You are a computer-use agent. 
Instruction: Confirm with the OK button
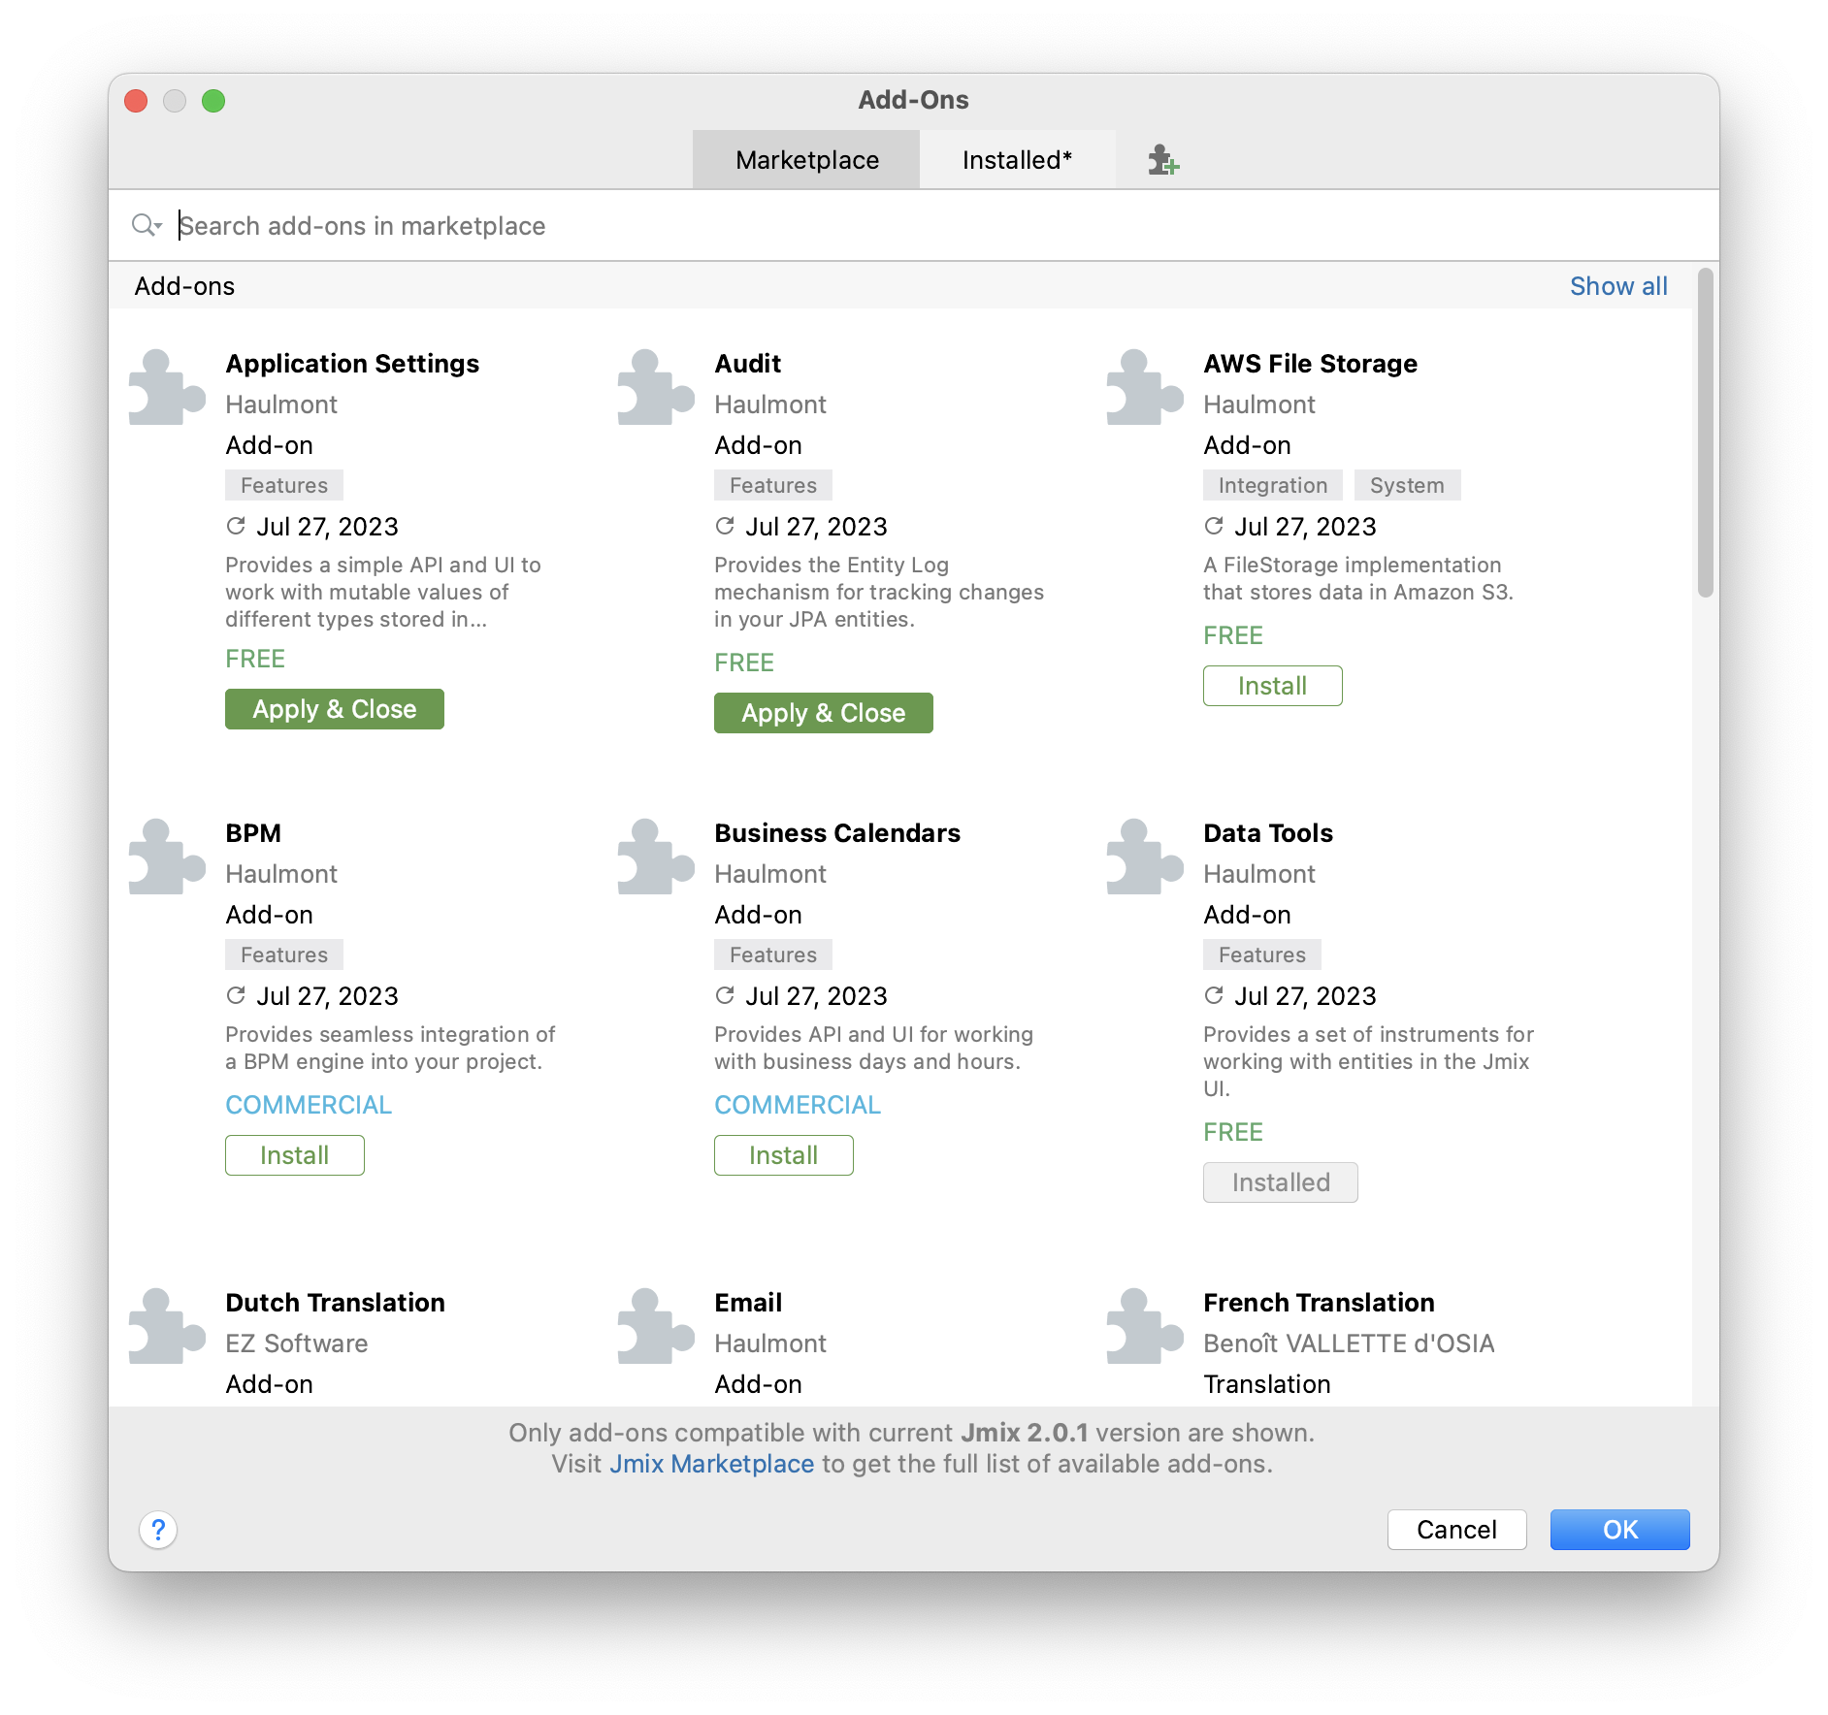coord(1619,1530)
